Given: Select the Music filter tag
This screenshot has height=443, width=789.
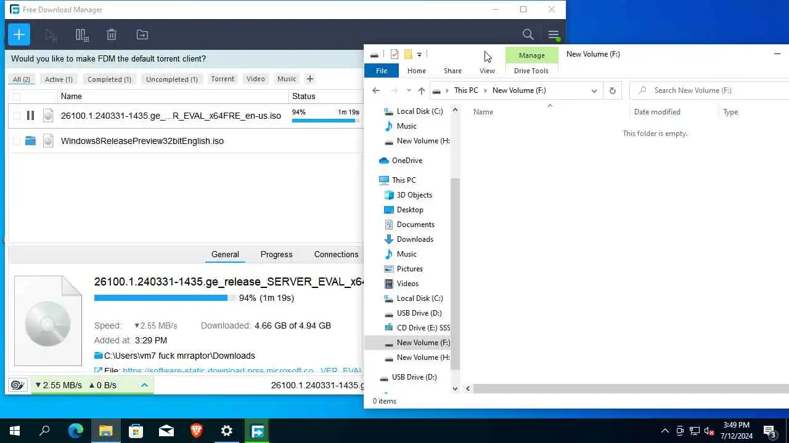Looking at the screenshot, I should pos(287,79).
